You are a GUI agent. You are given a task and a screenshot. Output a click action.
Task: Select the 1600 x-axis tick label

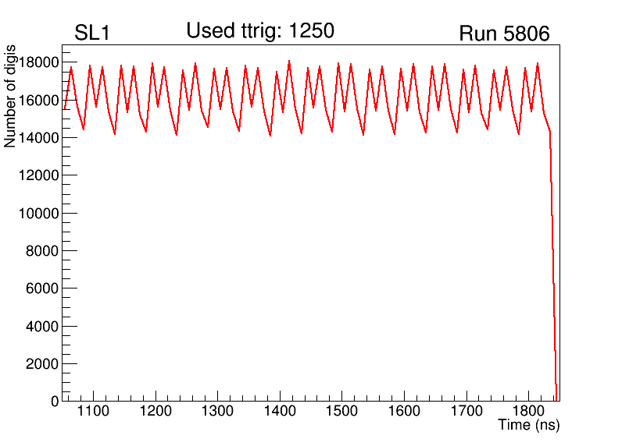click(x=404, y=412)
